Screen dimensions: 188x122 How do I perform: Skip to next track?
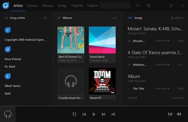pos(103,114)
